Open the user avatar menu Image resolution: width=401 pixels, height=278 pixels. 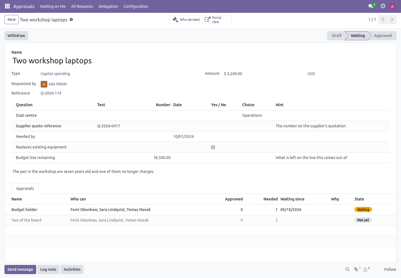tap(392, 6)
